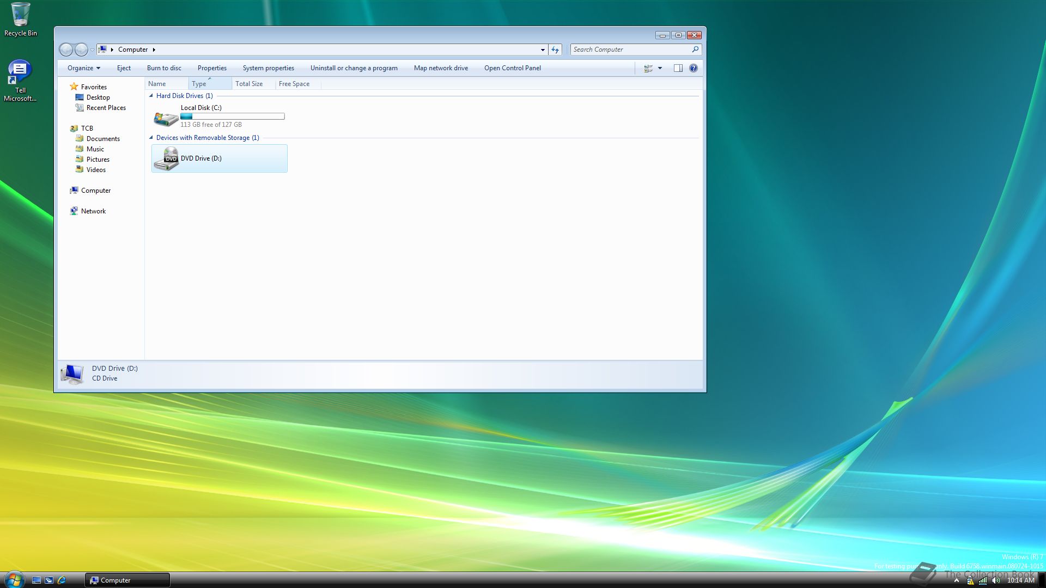Open Help with the question mark icon
This screenshot has width=1046, height=588.
(x=694, y=68)
